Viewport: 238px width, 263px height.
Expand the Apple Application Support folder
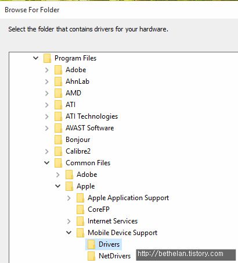coord(69,198)
